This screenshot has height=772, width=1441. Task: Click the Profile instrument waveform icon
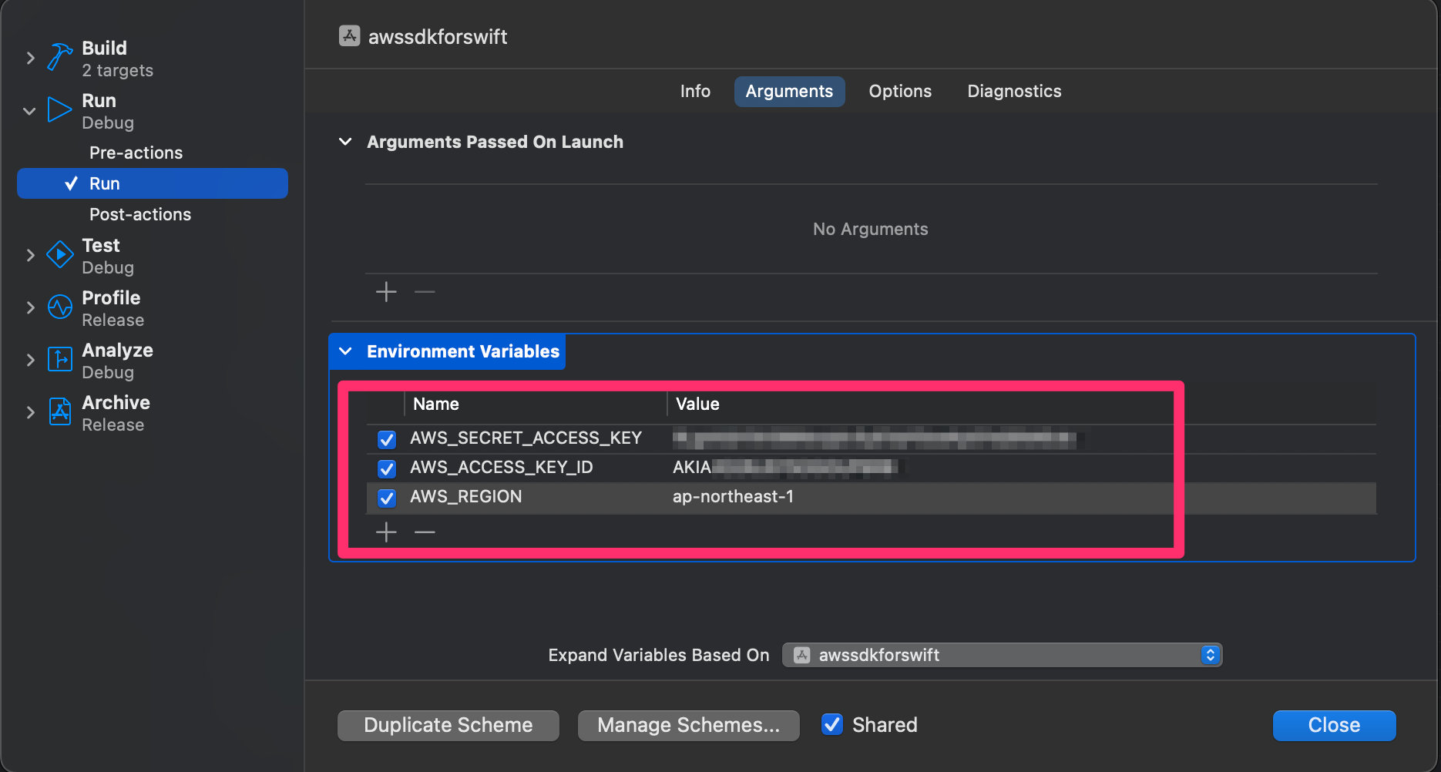tap(59, 307)
